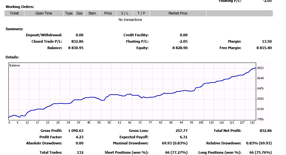
Task: Select the 'Details:' heading
Action: pos(12,57)
